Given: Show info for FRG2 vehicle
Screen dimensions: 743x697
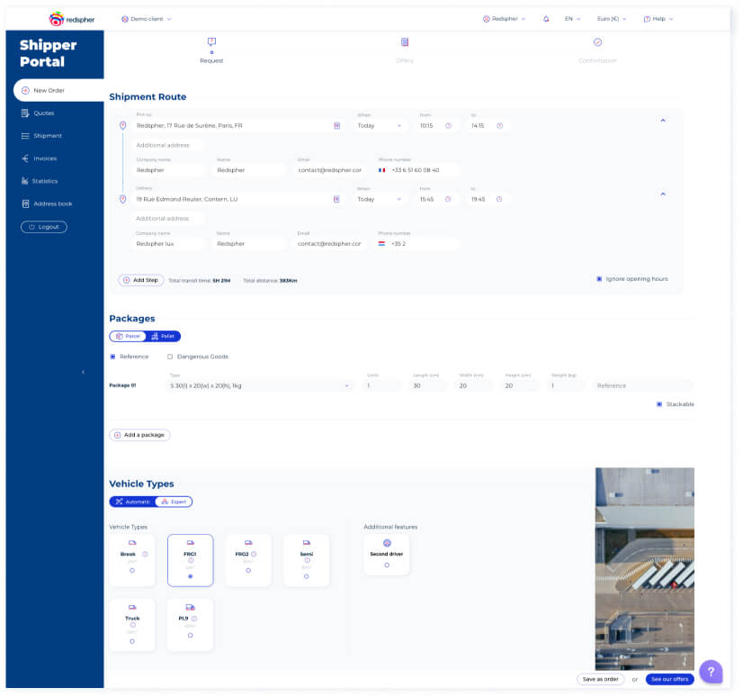Looking at the screenshot, I should 254,554.
